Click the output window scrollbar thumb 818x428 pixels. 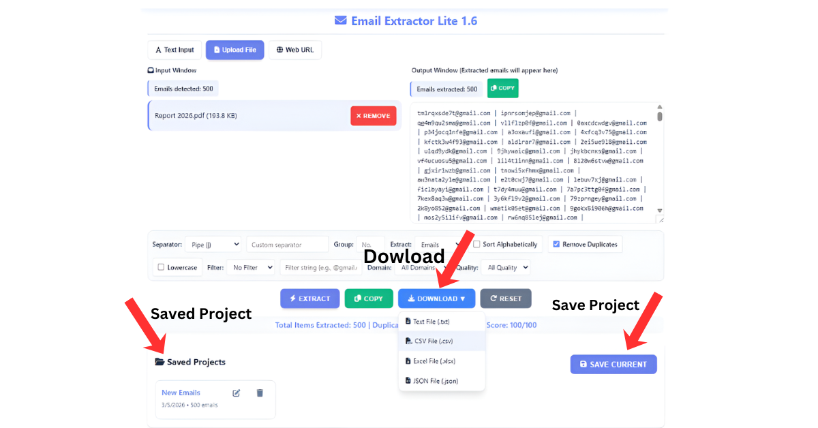660,116
